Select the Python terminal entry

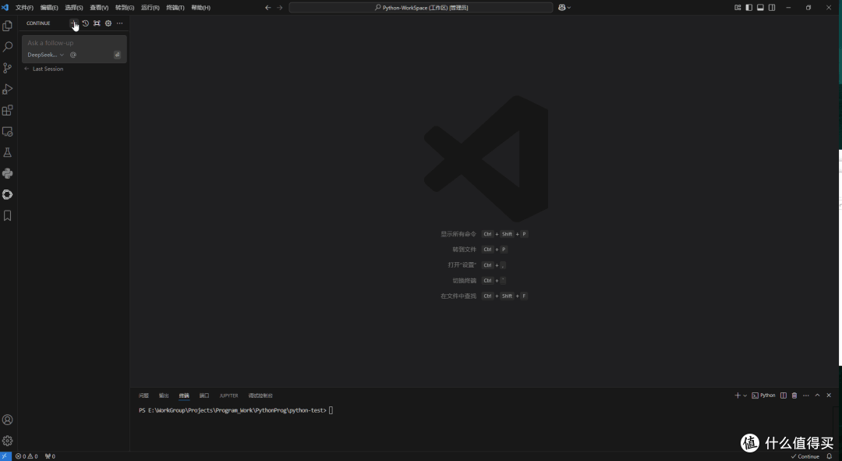(x=763, y=395)
